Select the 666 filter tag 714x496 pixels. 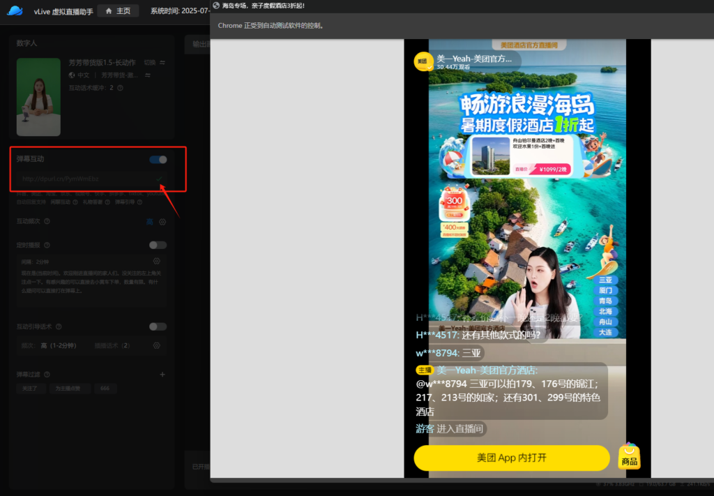[x=105, y=389]
